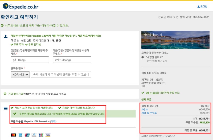Focus the first name field (예: Gildong)

pos(72,60)
